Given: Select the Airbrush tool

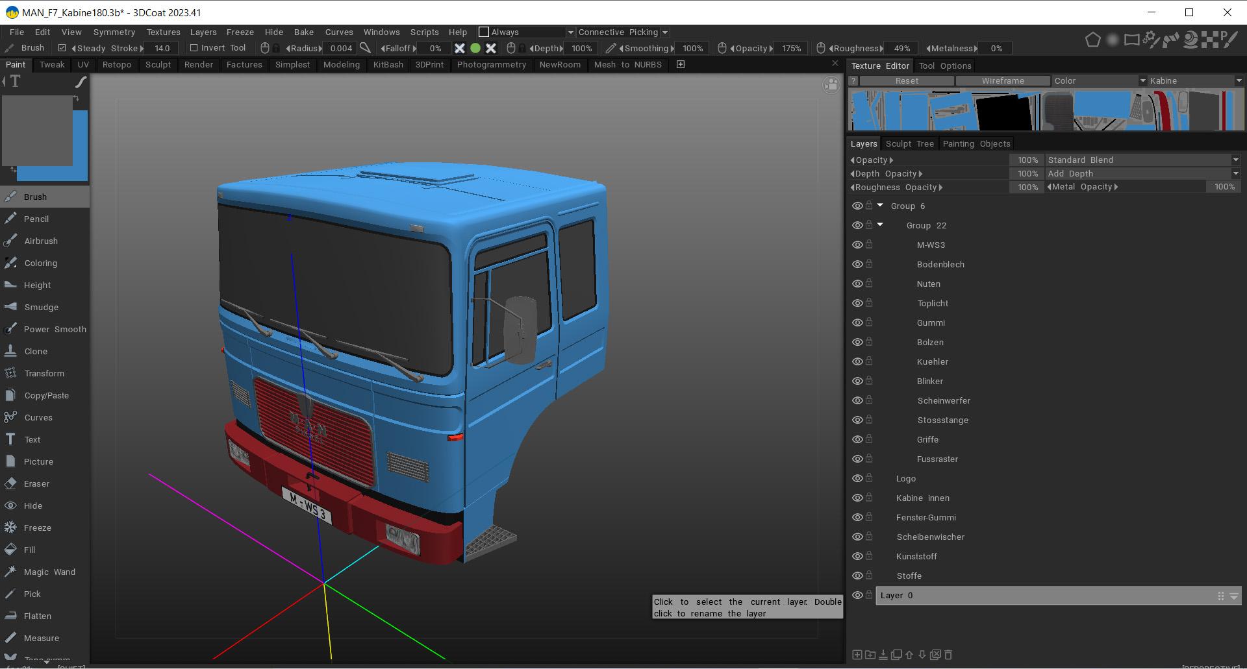Looking at the screenshot, I should [x=40, y=241].
